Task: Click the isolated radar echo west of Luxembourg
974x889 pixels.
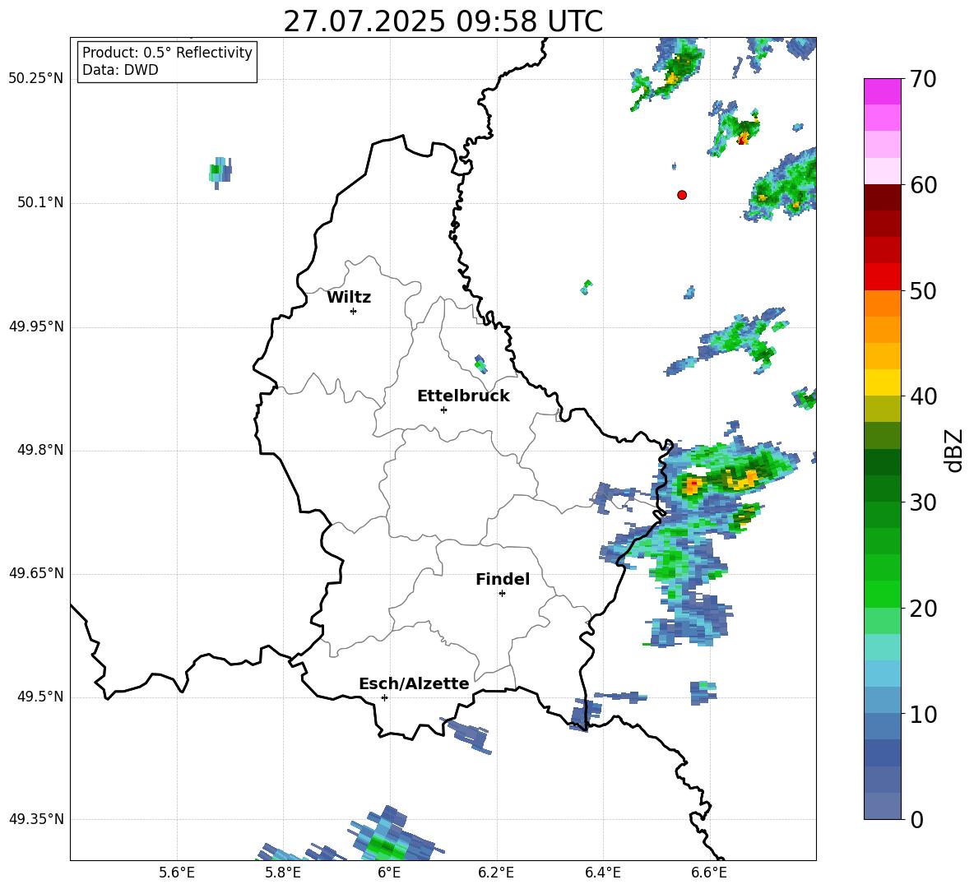Action: (220, 172)
